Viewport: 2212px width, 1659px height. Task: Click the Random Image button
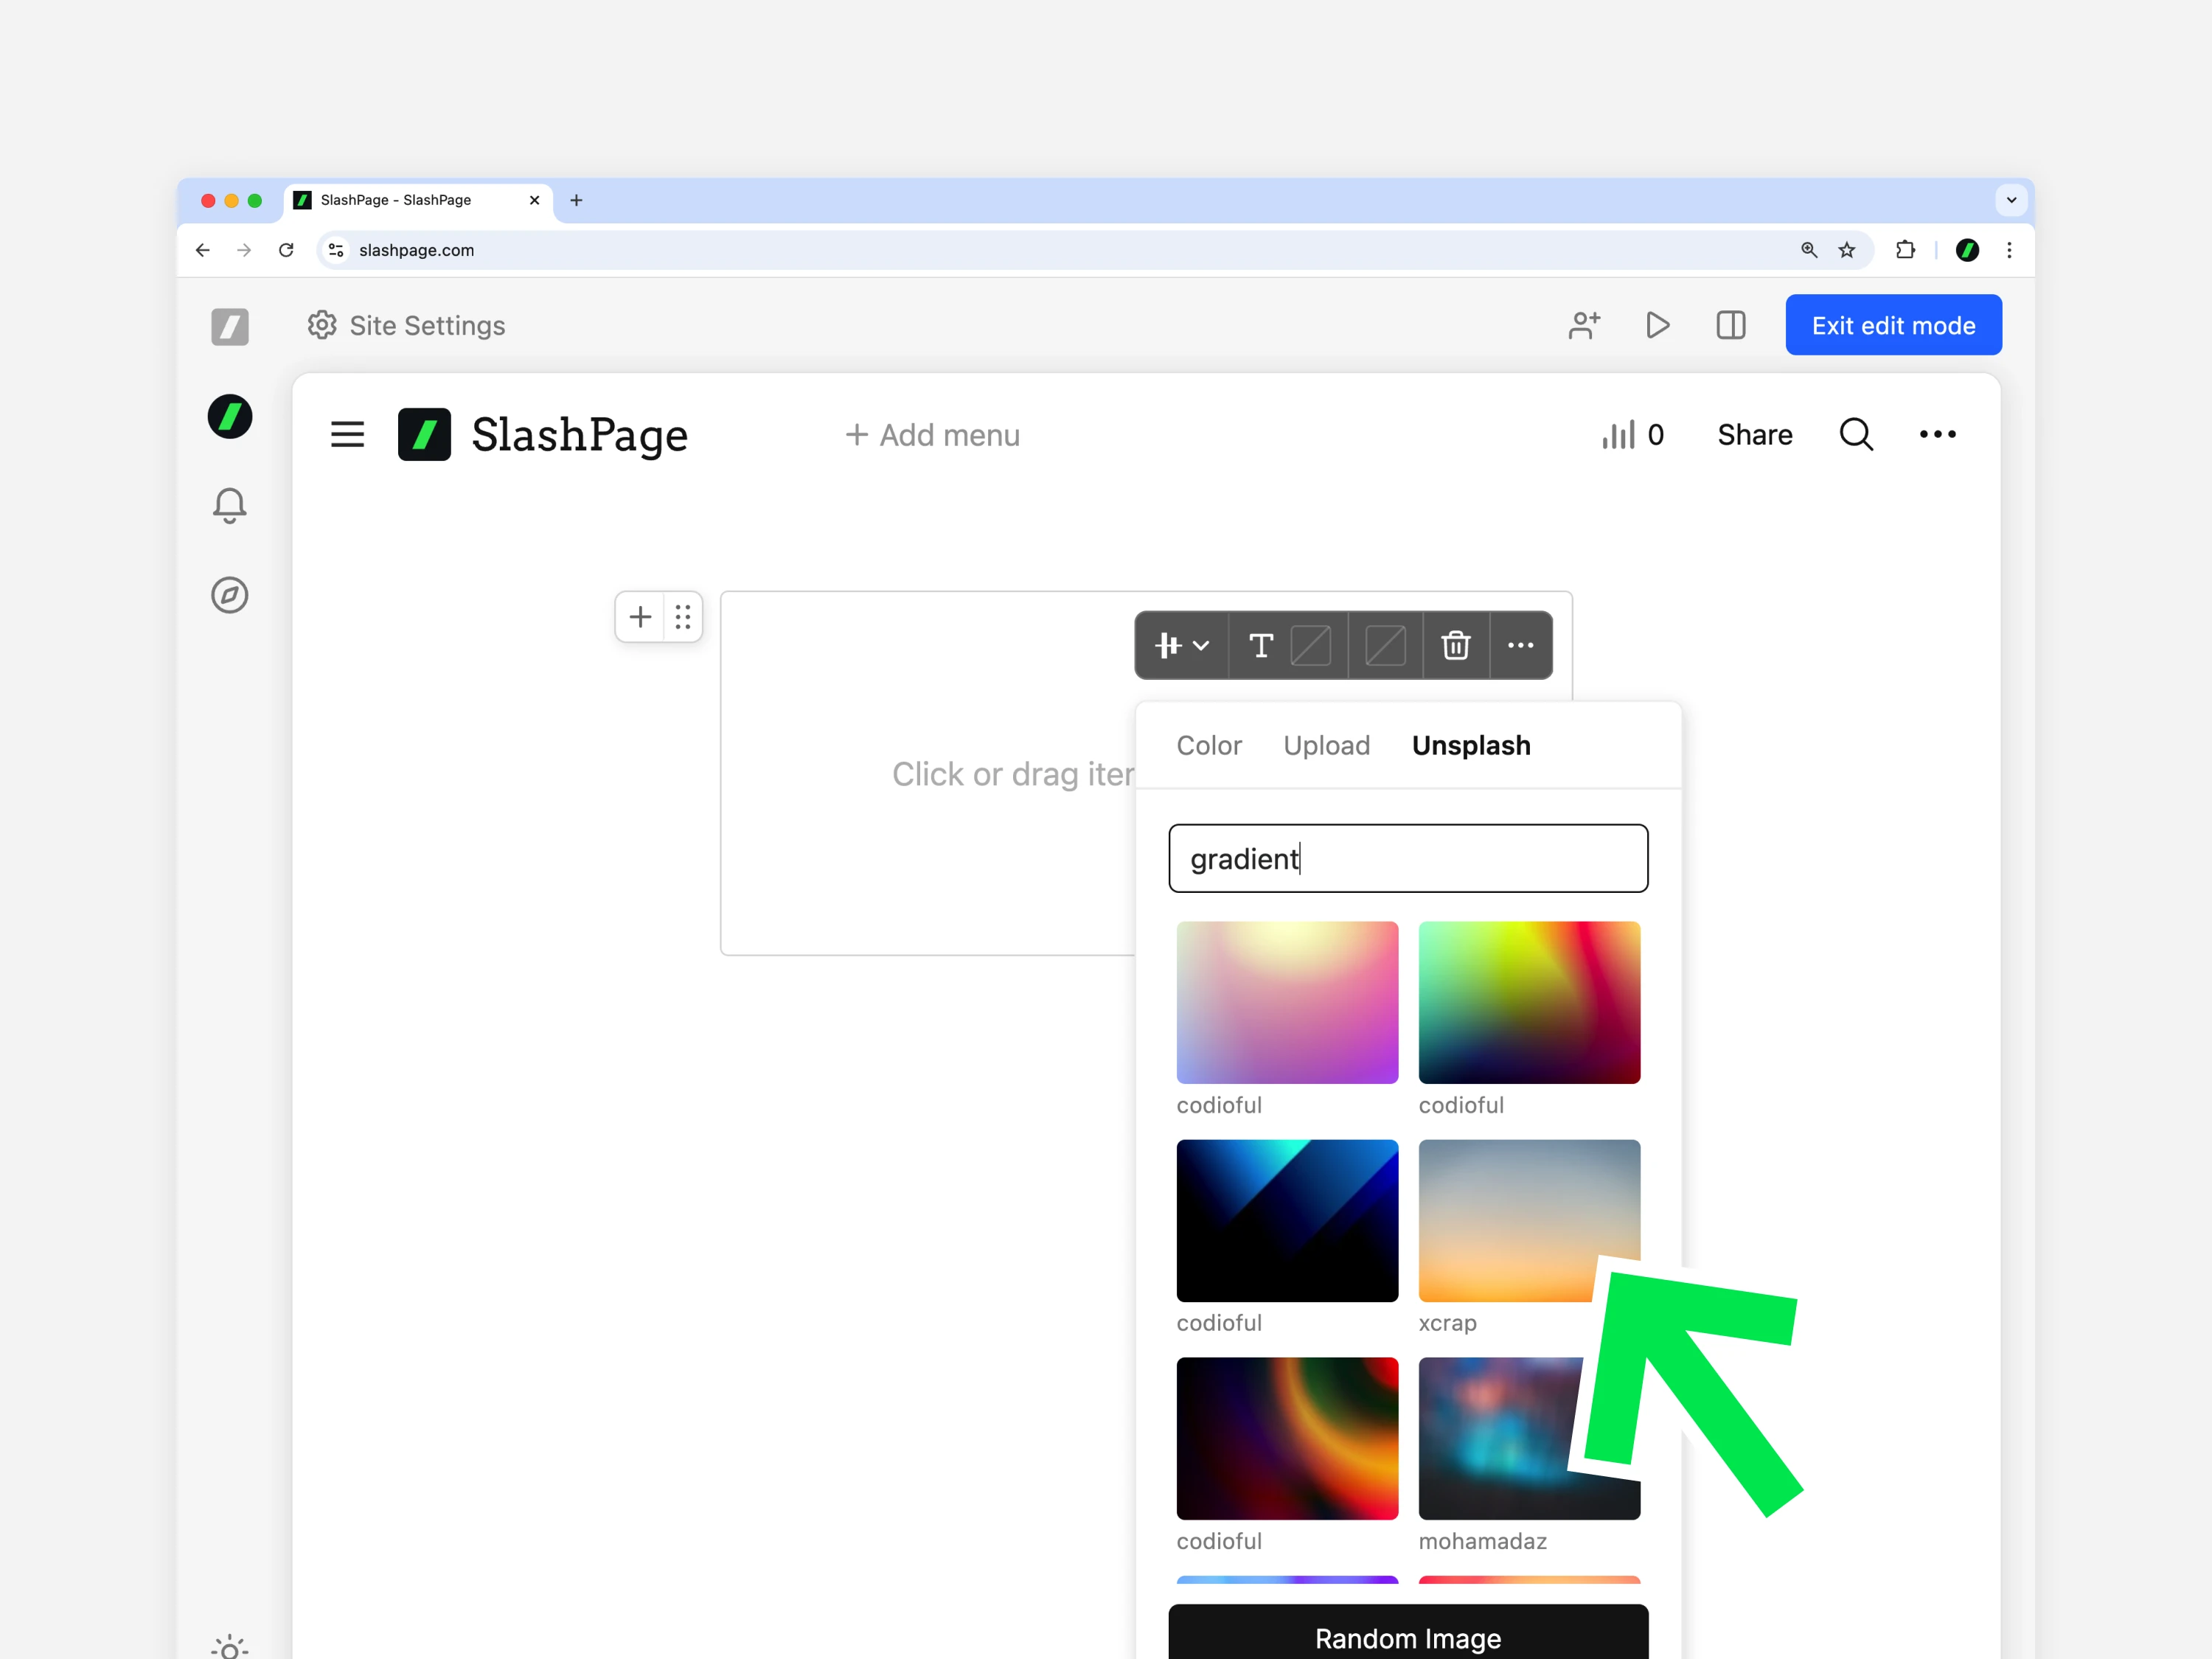pos(1408,1633)
